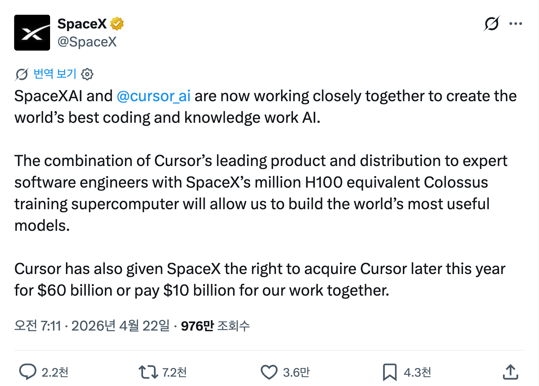Click the 7.2천 repost count
Viewport: 539px width, 386px height.
click(x=174, y=372)
